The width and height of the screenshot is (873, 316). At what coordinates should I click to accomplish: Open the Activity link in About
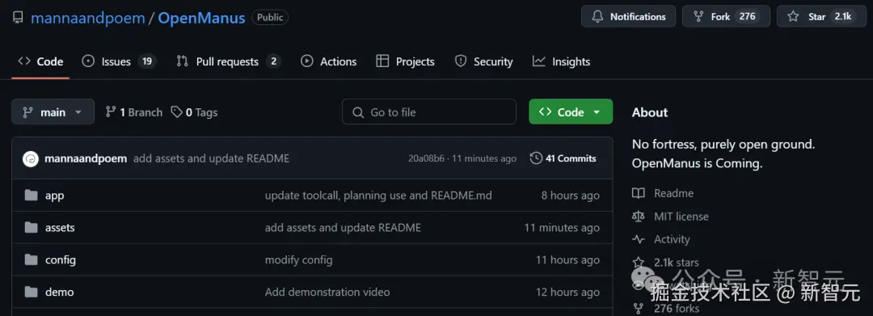click(672, 239)
